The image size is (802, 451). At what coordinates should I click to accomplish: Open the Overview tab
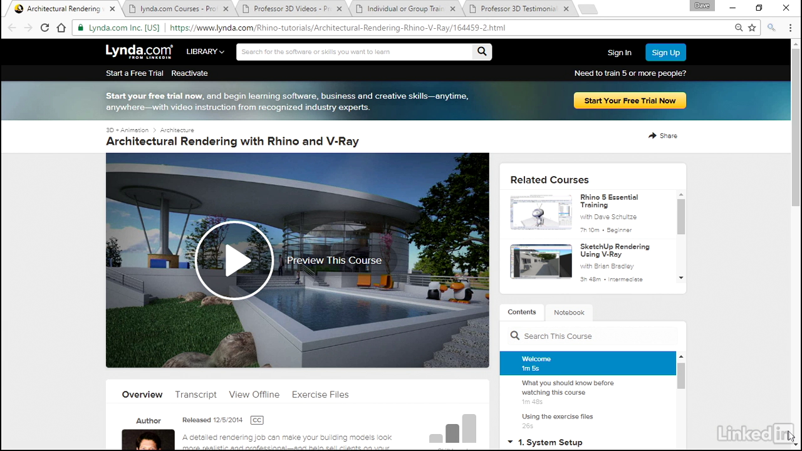tap(142, 395)
